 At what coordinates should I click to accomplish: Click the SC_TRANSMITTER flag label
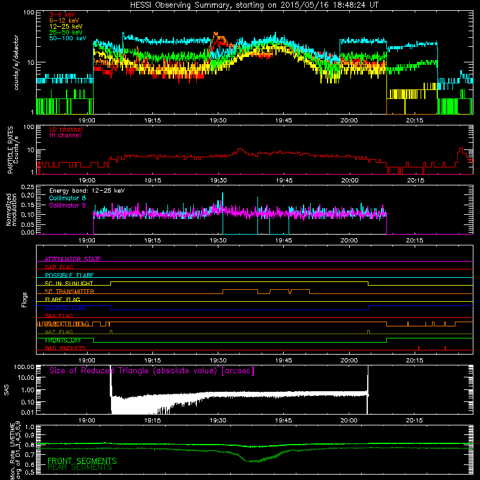(x=69, y=292)
